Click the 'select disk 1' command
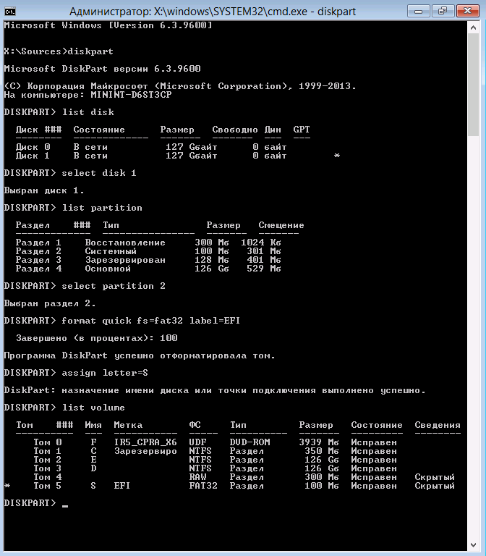486x556 pixels. tap(69, 173)
